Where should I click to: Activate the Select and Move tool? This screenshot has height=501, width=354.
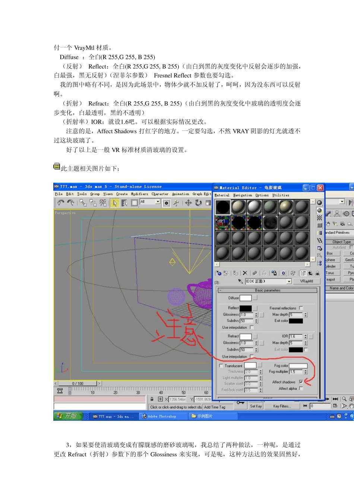189,203
